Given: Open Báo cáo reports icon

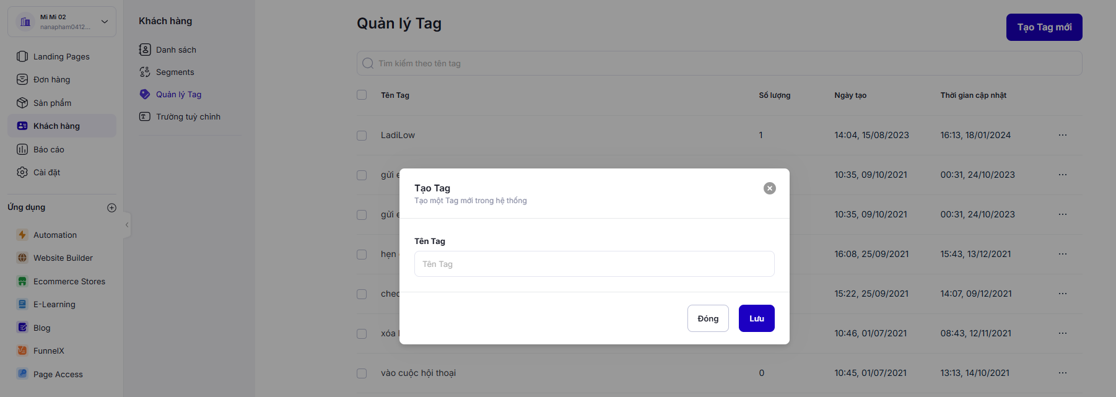Looking at the screenshot, I should 22,149.
